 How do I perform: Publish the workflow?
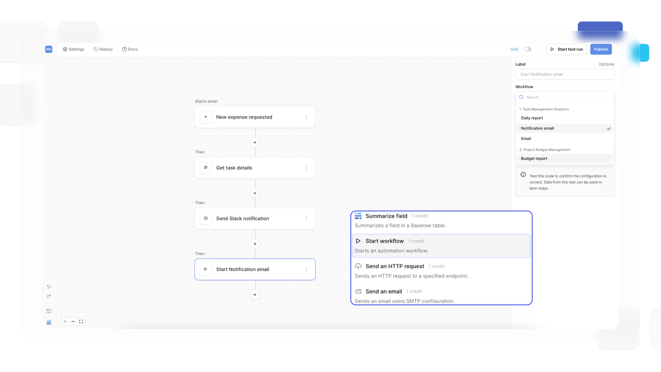coord(601,49)
